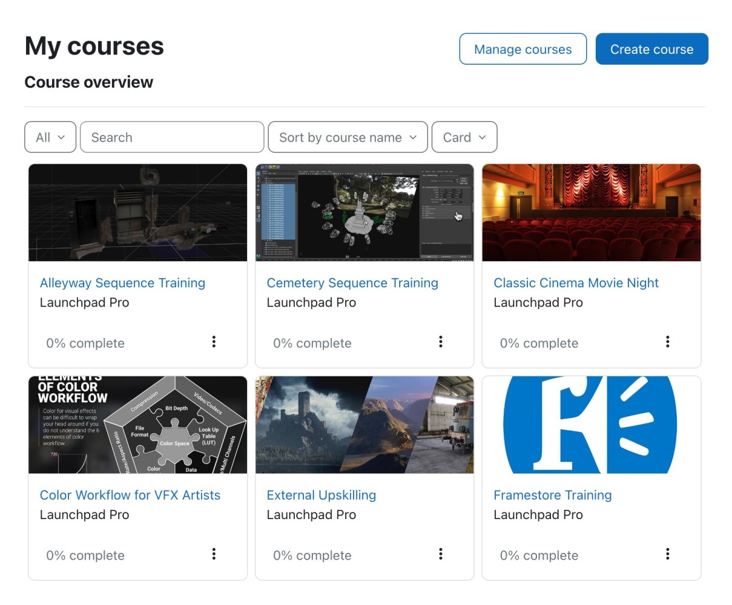The image size is (732, 605).
Task: Click the Course overview heading
Action: coord(89,82)
